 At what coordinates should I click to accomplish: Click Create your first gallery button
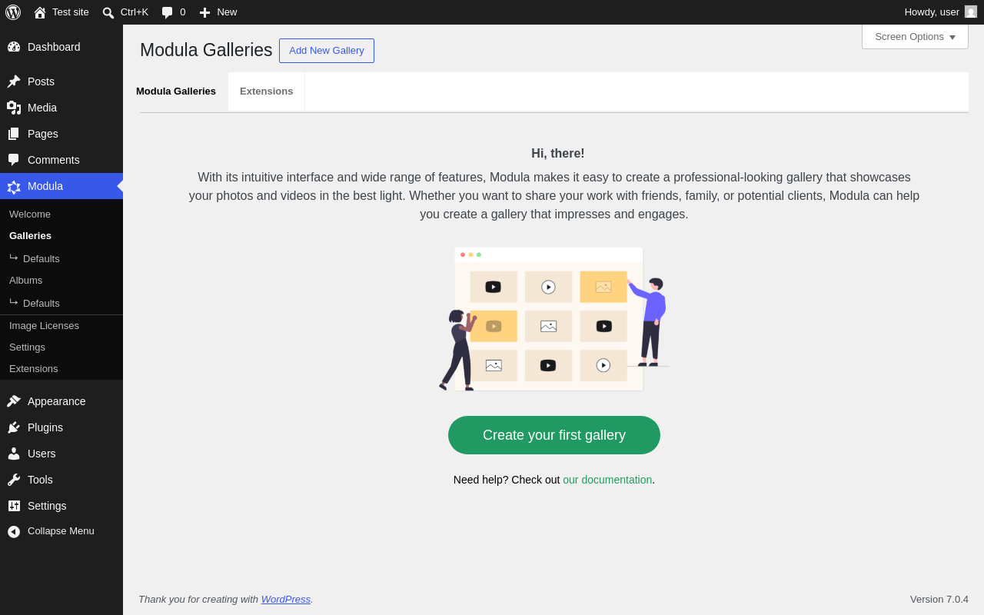[554, 435]
